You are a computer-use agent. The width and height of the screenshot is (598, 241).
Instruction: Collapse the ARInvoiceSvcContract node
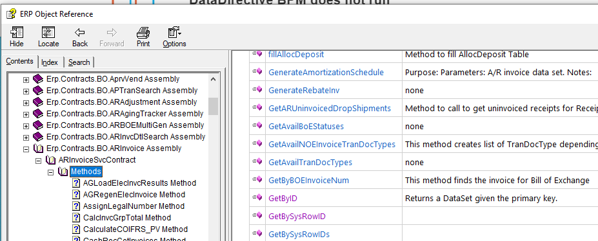tap(38, 161)
